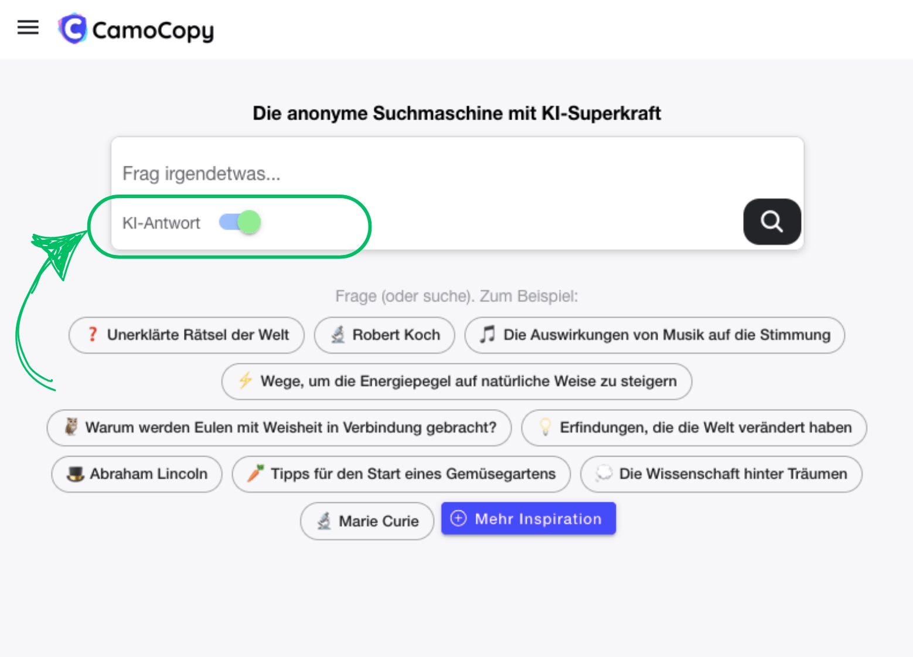Open the hamburger navigation menu

point(28,28)
